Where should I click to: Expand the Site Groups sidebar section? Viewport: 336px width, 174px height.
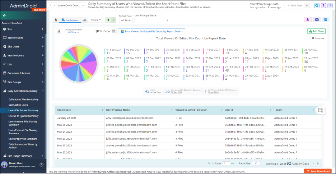[x=42, y=82]
